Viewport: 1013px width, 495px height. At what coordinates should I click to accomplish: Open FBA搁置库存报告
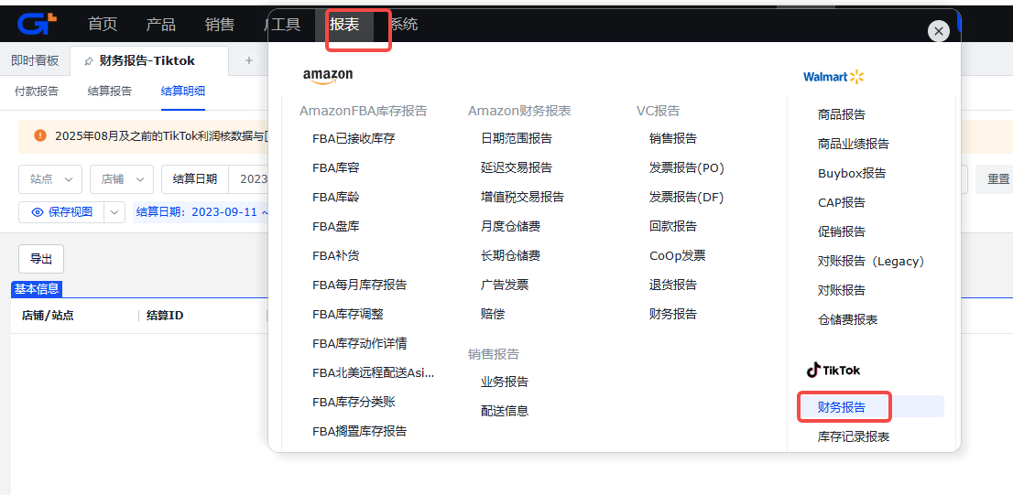coord(359,431)
